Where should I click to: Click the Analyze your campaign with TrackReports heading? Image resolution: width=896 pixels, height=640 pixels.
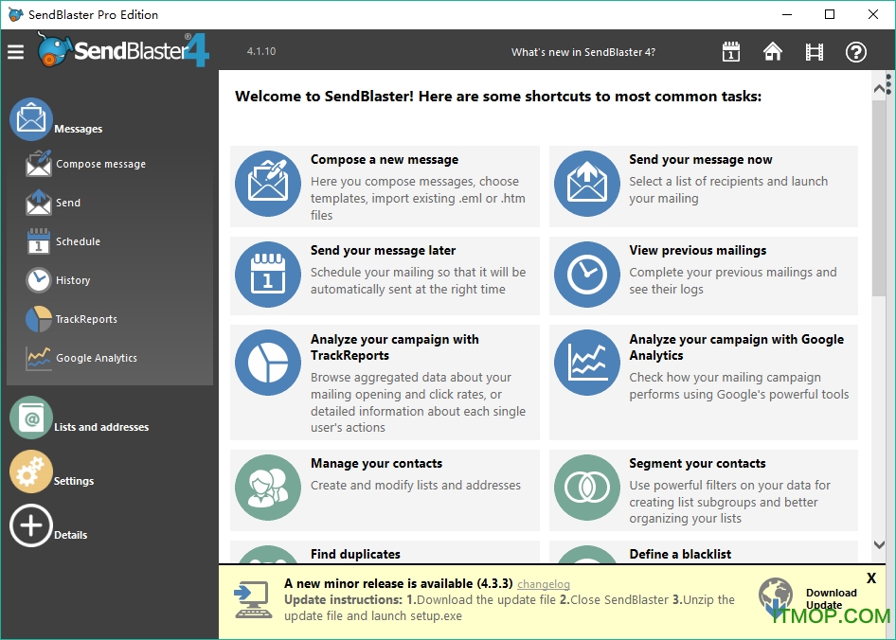(394, 347)
